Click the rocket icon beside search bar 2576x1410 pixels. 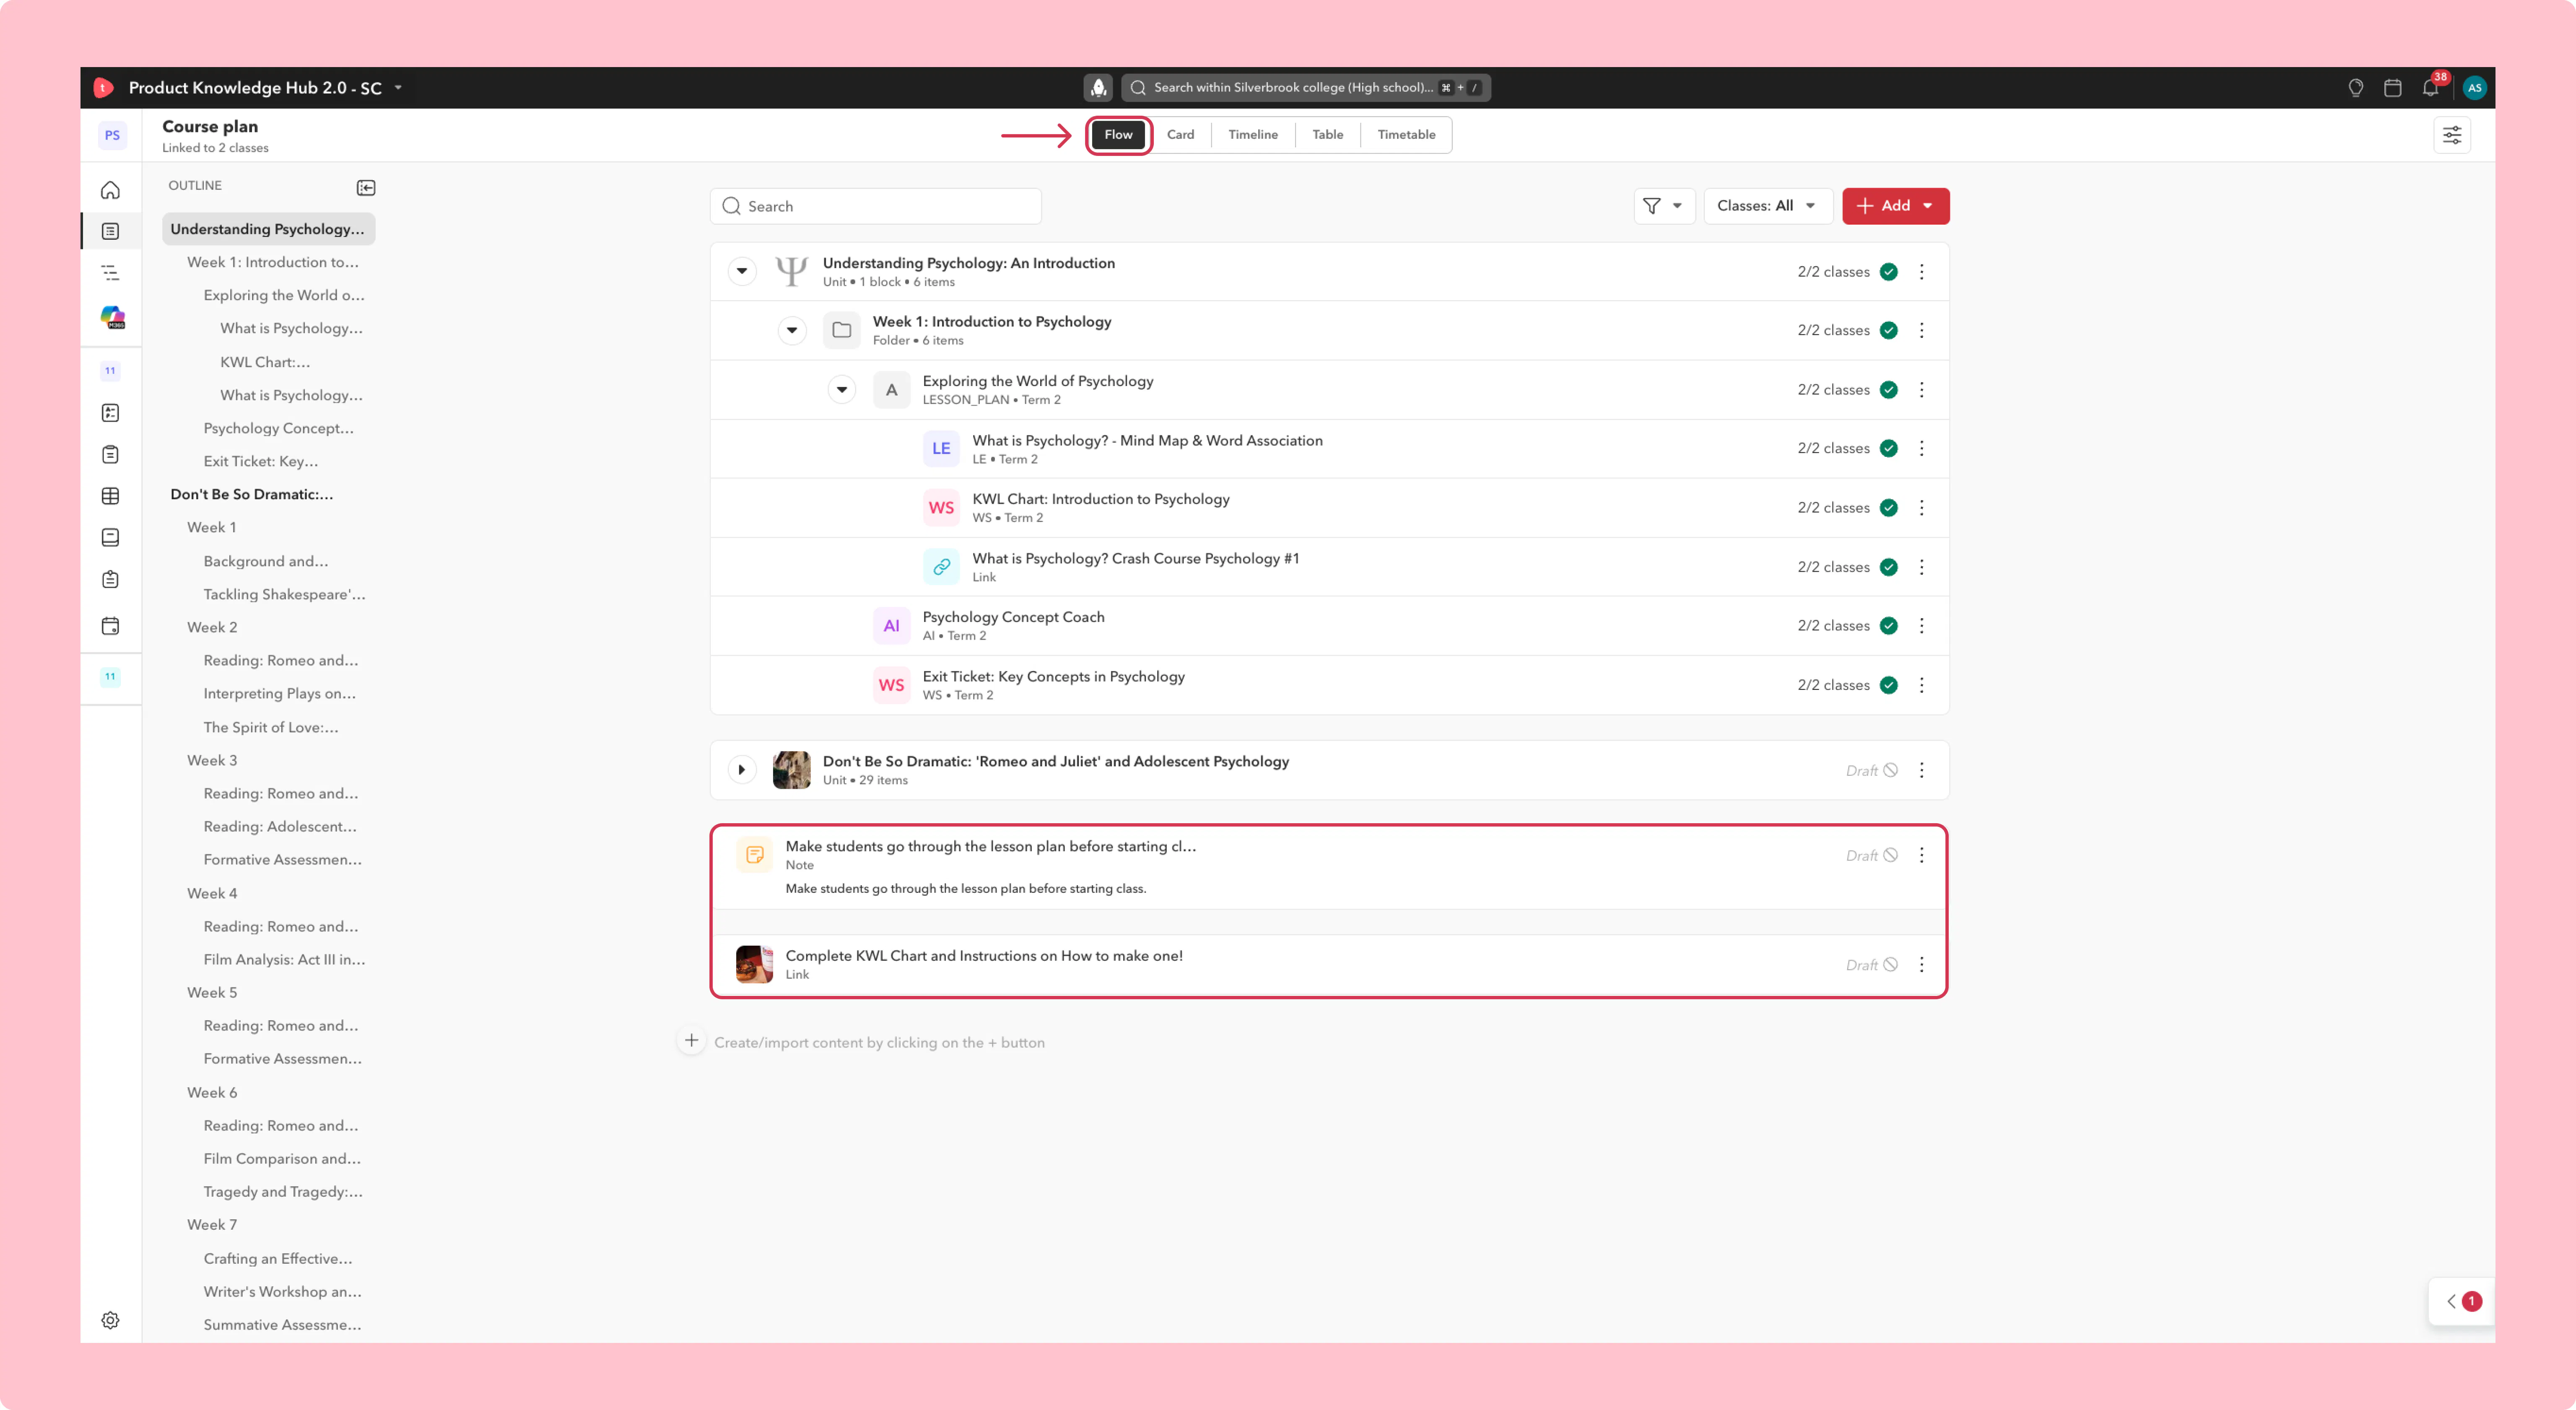(x=1098, y=88)
